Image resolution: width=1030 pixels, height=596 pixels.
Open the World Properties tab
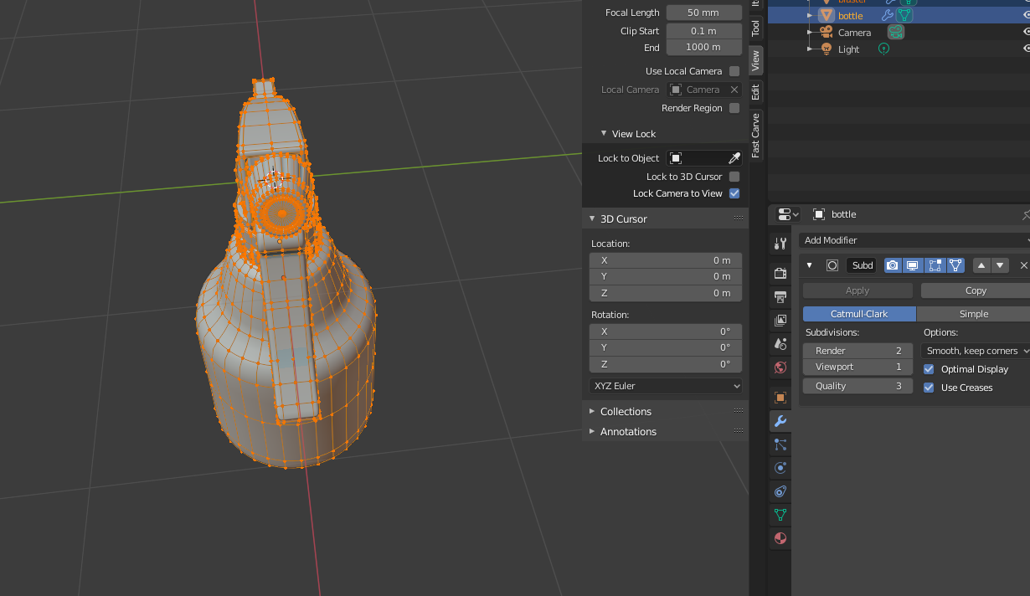[780, 367]
